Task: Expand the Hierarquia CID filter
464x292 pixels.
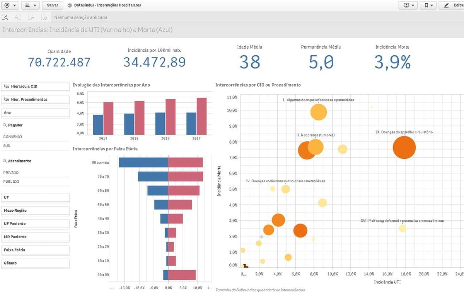Action: (36, 87)
